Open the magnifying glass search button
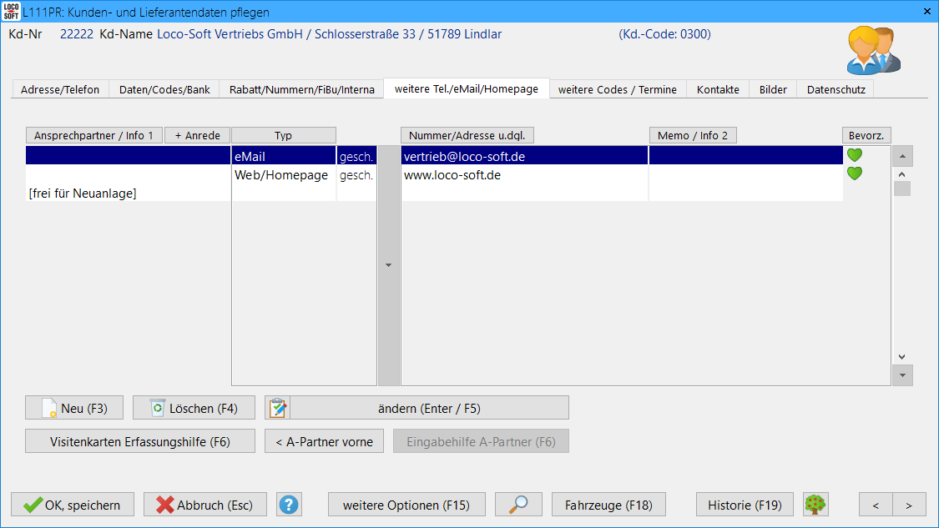Viewport: 939px width, 528px height. click(x=518, y=505)
